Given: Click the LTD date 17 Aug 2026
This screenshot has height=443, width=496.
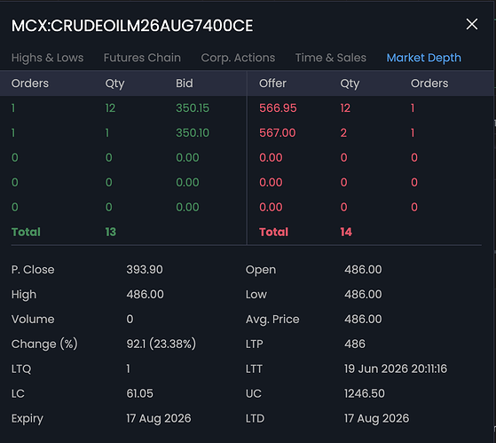Looking at the screenshot, I should pyautogui.click(x=377, y=418).
